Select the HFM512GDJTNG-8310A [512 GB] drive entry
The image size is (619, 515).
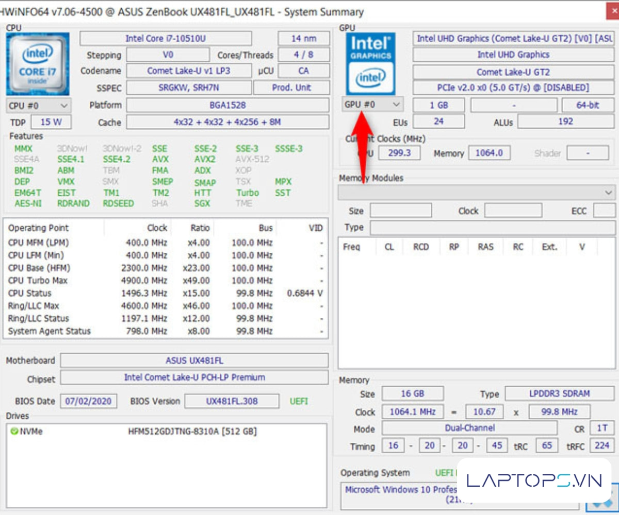[x=192, y=432]
